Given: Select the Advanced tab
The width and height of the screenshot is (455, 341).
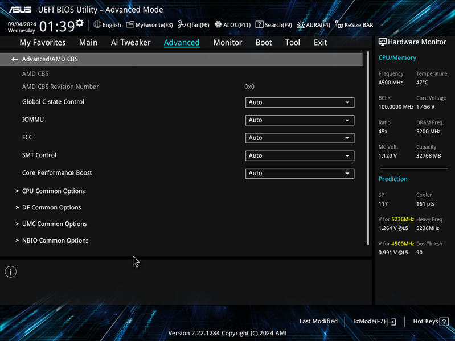Looking at the screenshot, I should point(182,43).
